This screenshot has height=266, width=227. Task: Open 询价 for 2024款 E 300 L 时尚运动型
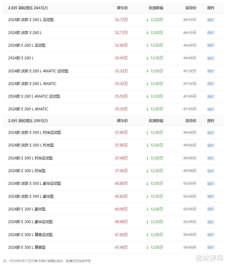click(x=211, y=158)
